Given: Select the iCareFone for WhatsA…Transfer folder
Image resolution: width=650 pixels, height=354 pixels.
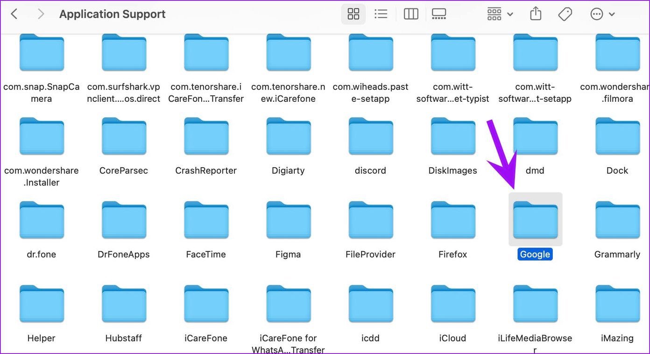Looking at the screenshot, I should (288, 304).
